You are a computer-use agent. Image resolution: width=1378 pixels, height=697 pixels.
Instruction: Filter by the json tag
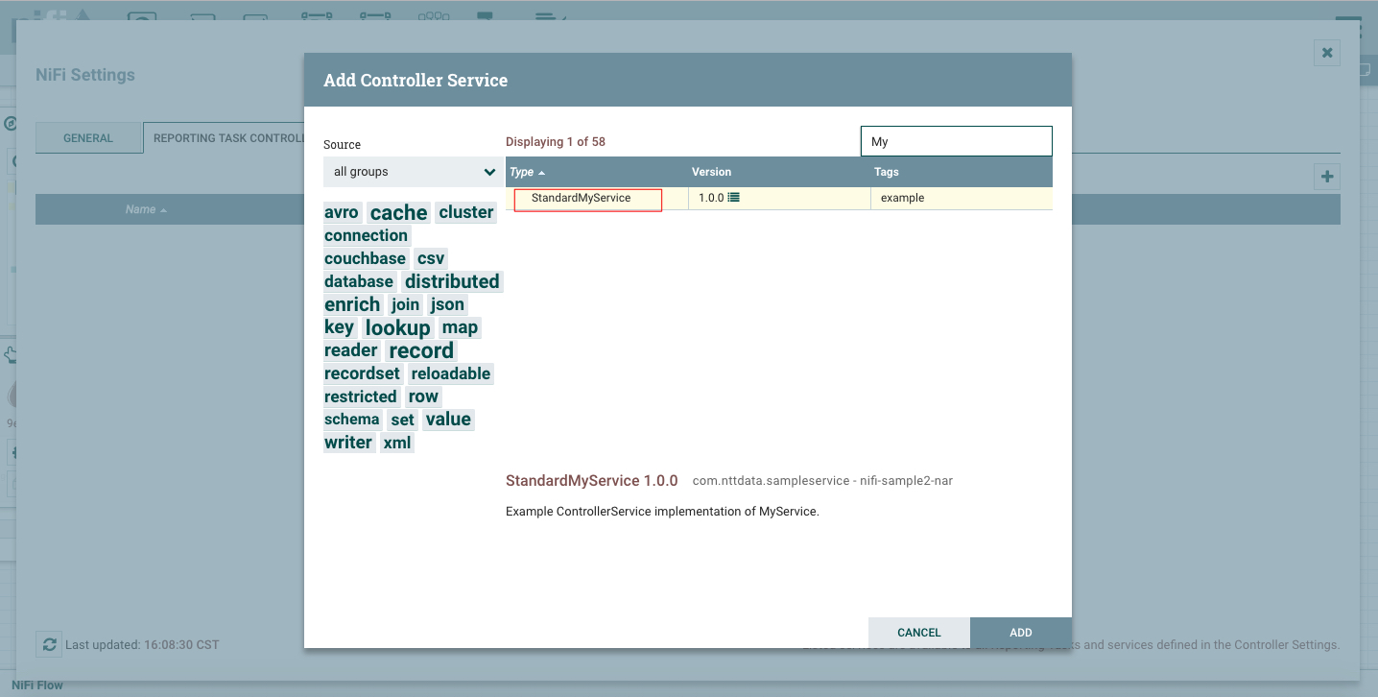tap(447, 304)
